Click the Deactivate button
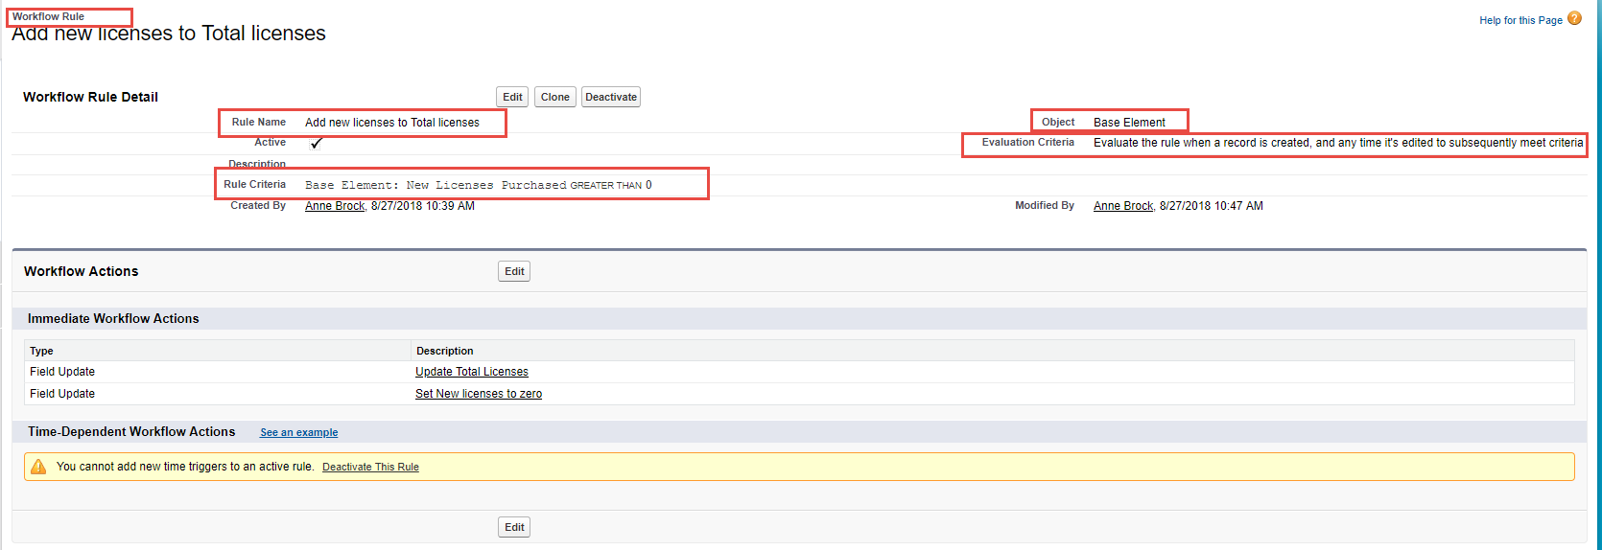Screen dimensions: 1602x550 click(x=610, y=97)
